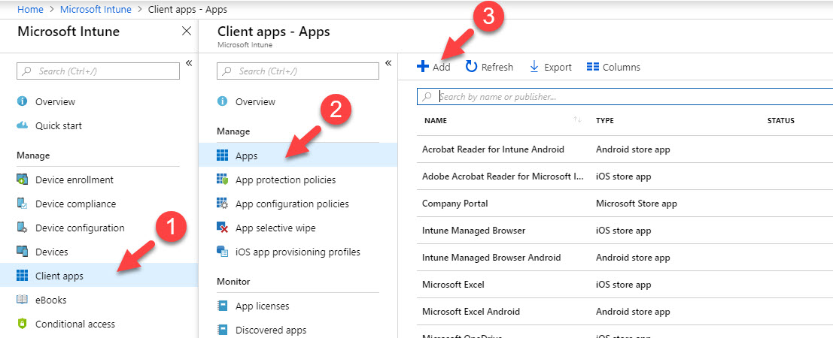
Task: Click Search box in Client apps blade
Action: pos(298,71)
